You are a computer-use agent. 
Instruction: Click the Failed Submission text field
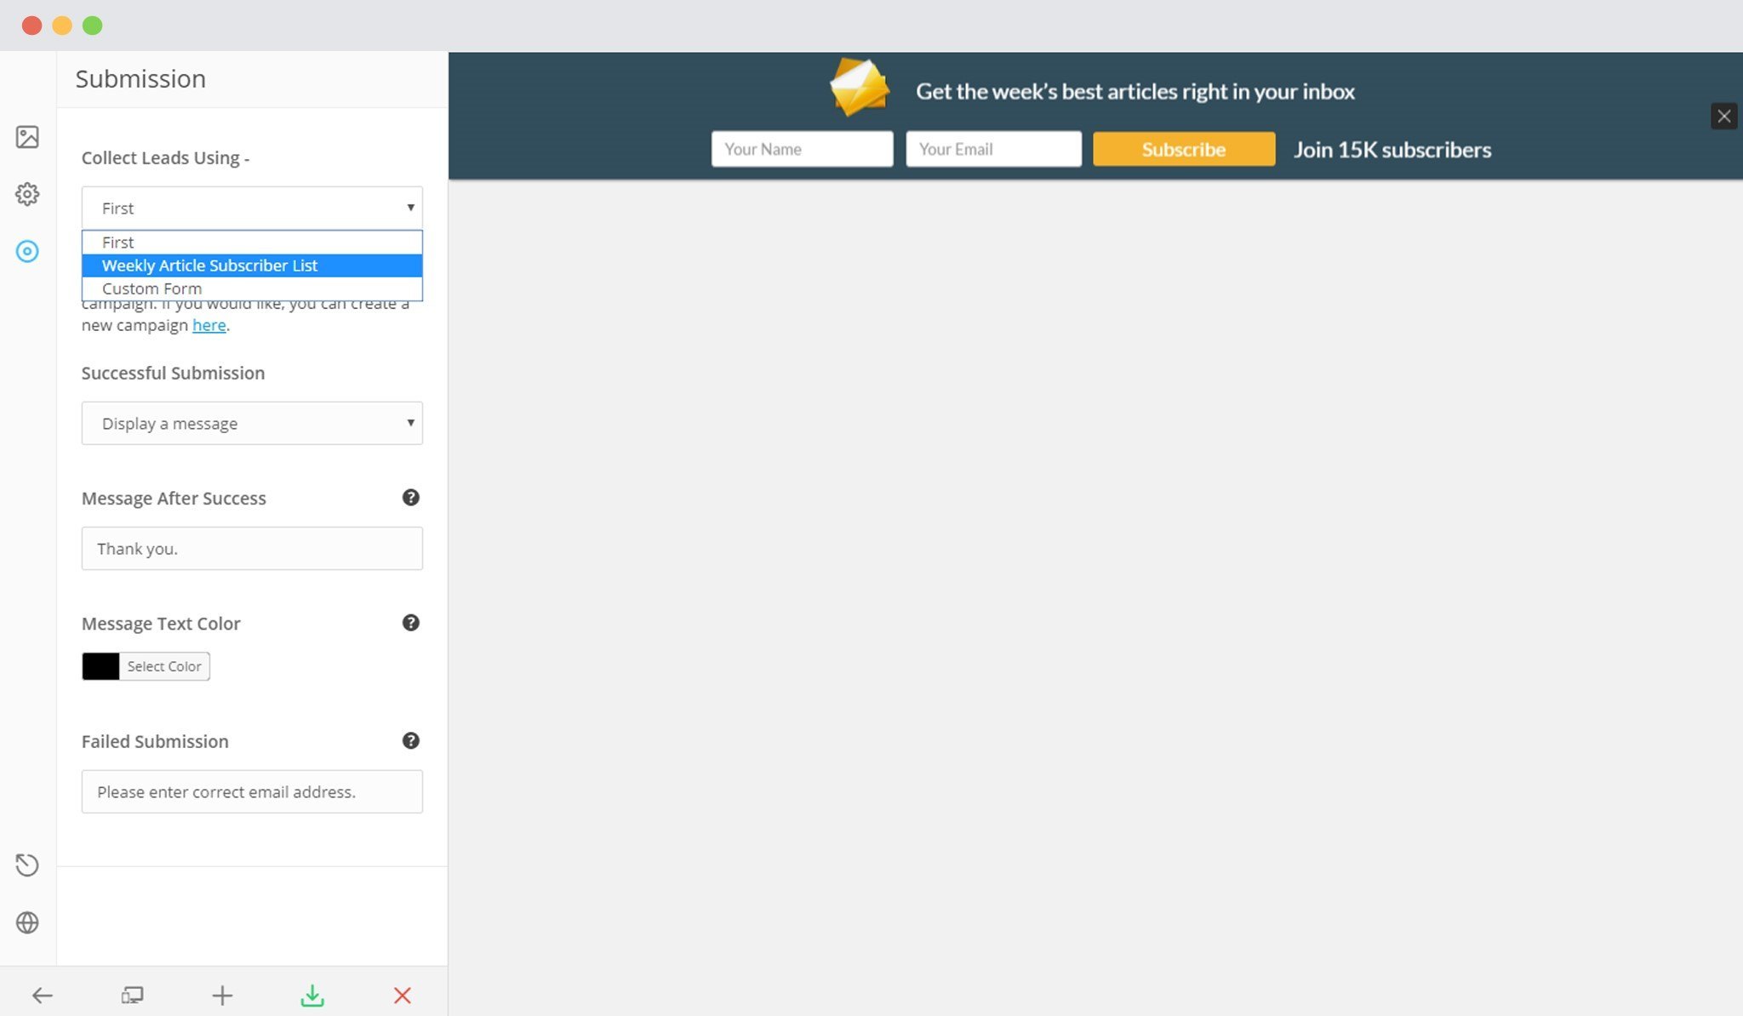tap(252, 791)
